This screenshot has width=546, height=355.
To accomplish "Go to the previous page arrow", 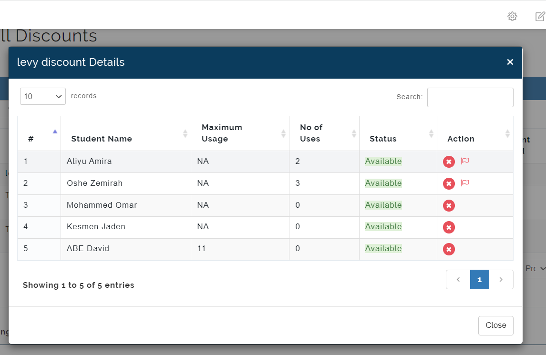I will (x=458, y=280).
